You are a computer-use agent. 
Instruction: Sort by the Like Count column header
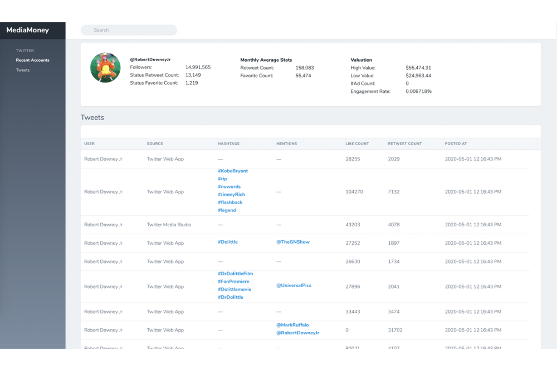357,144
